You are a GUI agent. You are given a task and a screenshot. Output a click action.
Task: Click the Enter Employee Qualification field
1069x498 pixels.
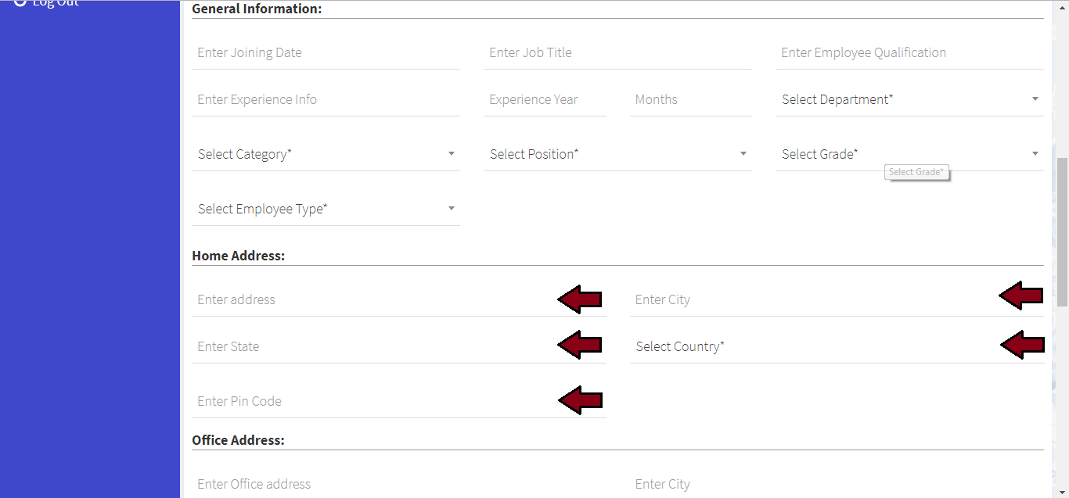pyautogui.click(x=909, y=53)
